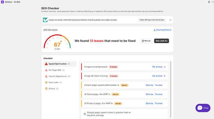
Task: Click Fix now for Homepage AMP
Action: click(x=158, y=94)
